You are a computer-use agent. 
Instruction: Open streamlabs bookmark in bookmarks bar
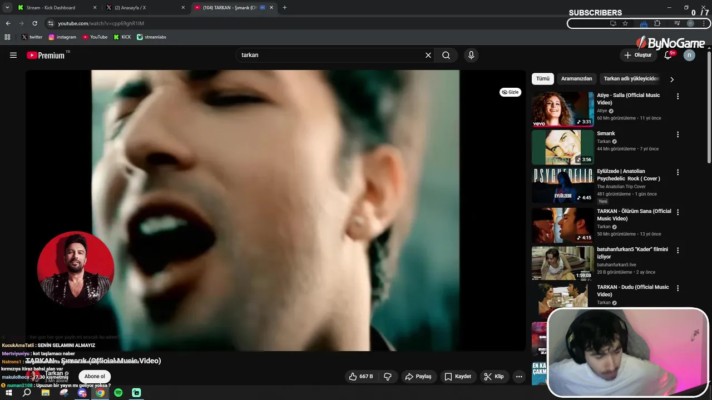[x=151, y=37]
